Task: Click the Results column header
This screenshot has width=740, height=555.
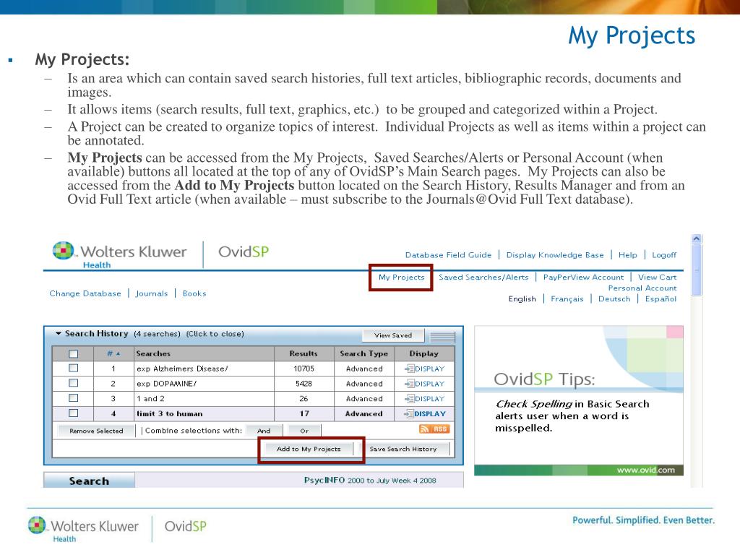Action: pyautogui.click(x=304, y=353)
